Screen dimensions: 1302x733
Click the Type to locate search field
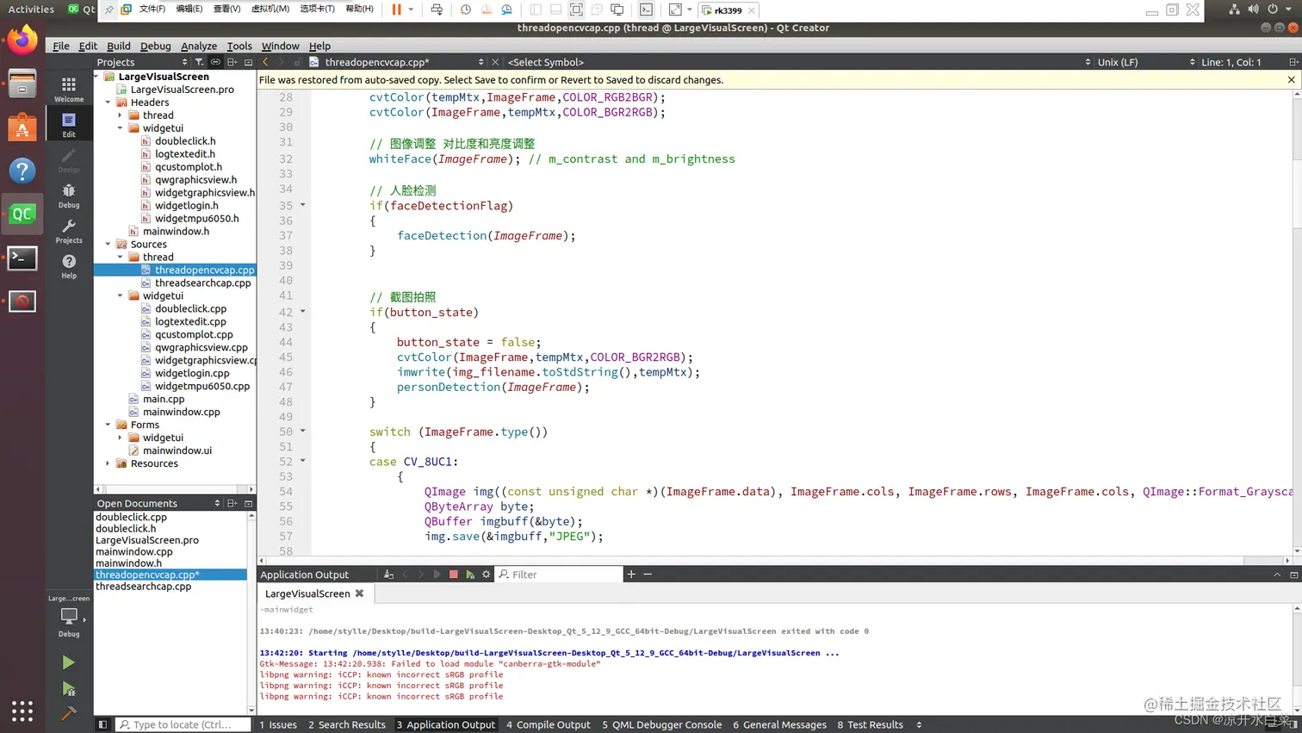pyautogui.click(x=183, y=724)
